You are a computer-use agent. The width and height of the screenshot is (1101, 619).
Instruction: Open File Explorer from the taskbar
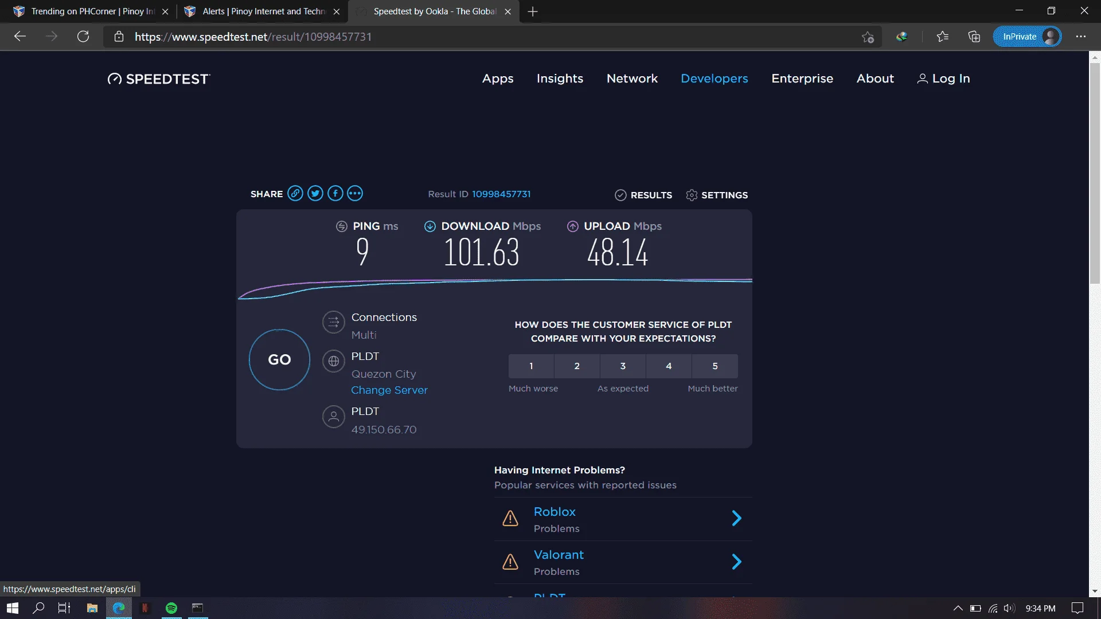tap(92, 608)
